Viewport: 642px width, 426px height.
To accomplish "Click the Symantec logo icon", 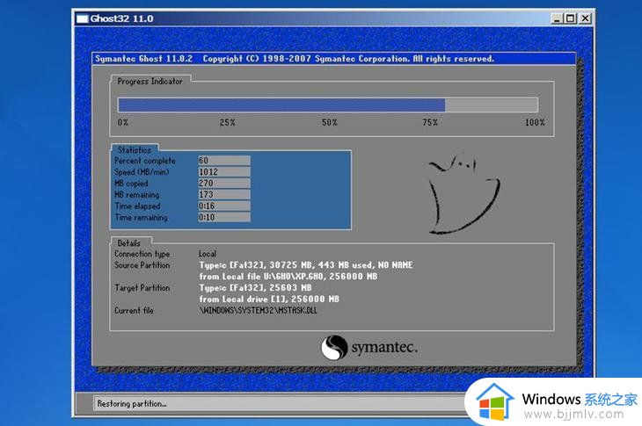I will (334, 348).
